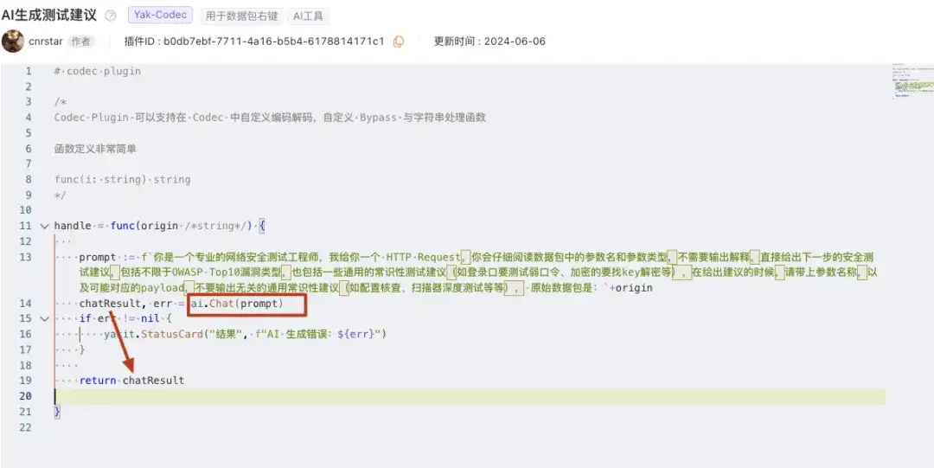Screen dimensions: 934x468
Task: Click the AI生成测试建议 plugin title
Action: coord(48,16)
